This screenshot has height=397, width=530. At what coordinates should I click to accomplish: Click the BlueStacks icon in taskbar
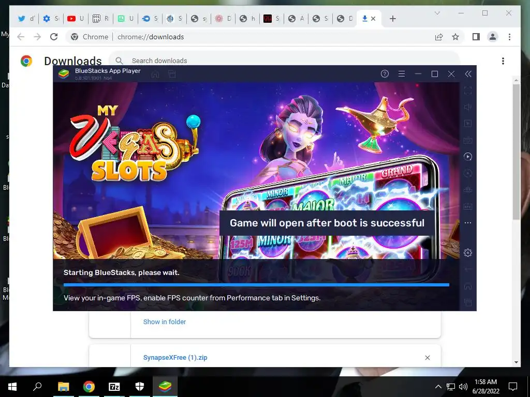click(165, 387)
